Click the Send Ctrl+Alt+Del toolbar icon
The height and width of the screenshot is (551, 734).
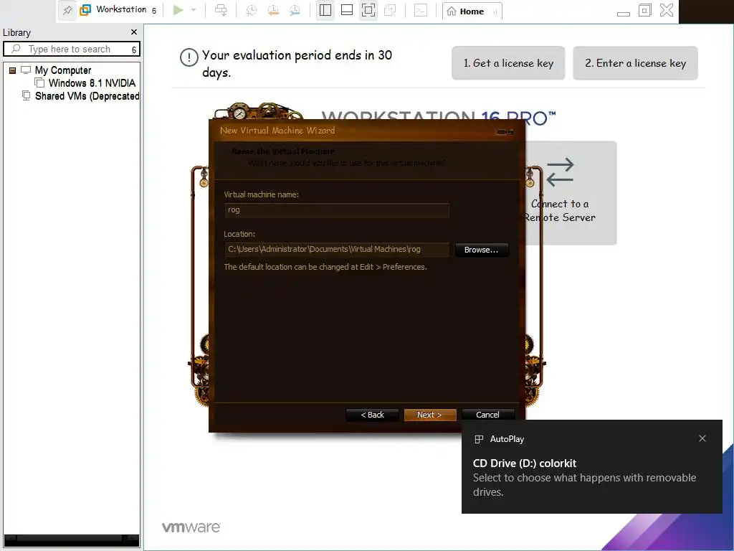point(221,10)
